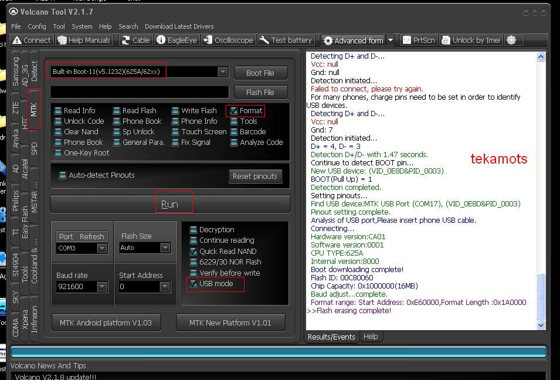Uncheck the Format option

point(234,111)
